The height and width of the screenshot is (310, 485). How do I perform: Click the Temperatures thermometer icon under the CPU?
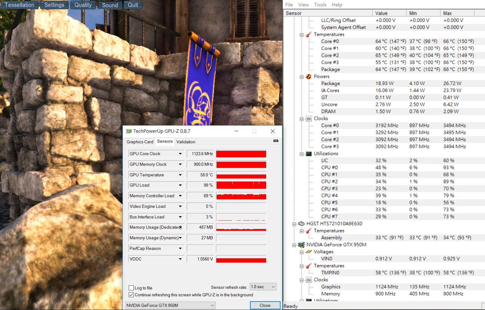point(309,35)
